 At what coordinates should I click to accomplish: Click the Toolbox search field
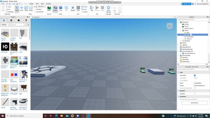(x=17, y=25)
